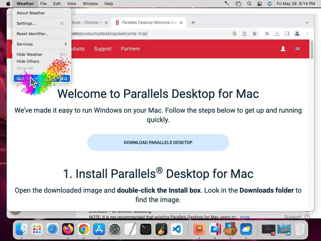Click the Google icon in address bar
321x241 pixels.
click(x=234, y=34)
